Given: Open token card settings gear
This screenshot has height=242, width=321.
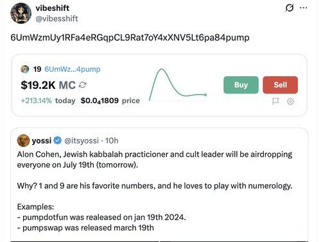Looking at the screenshot, I should point(290,101).
